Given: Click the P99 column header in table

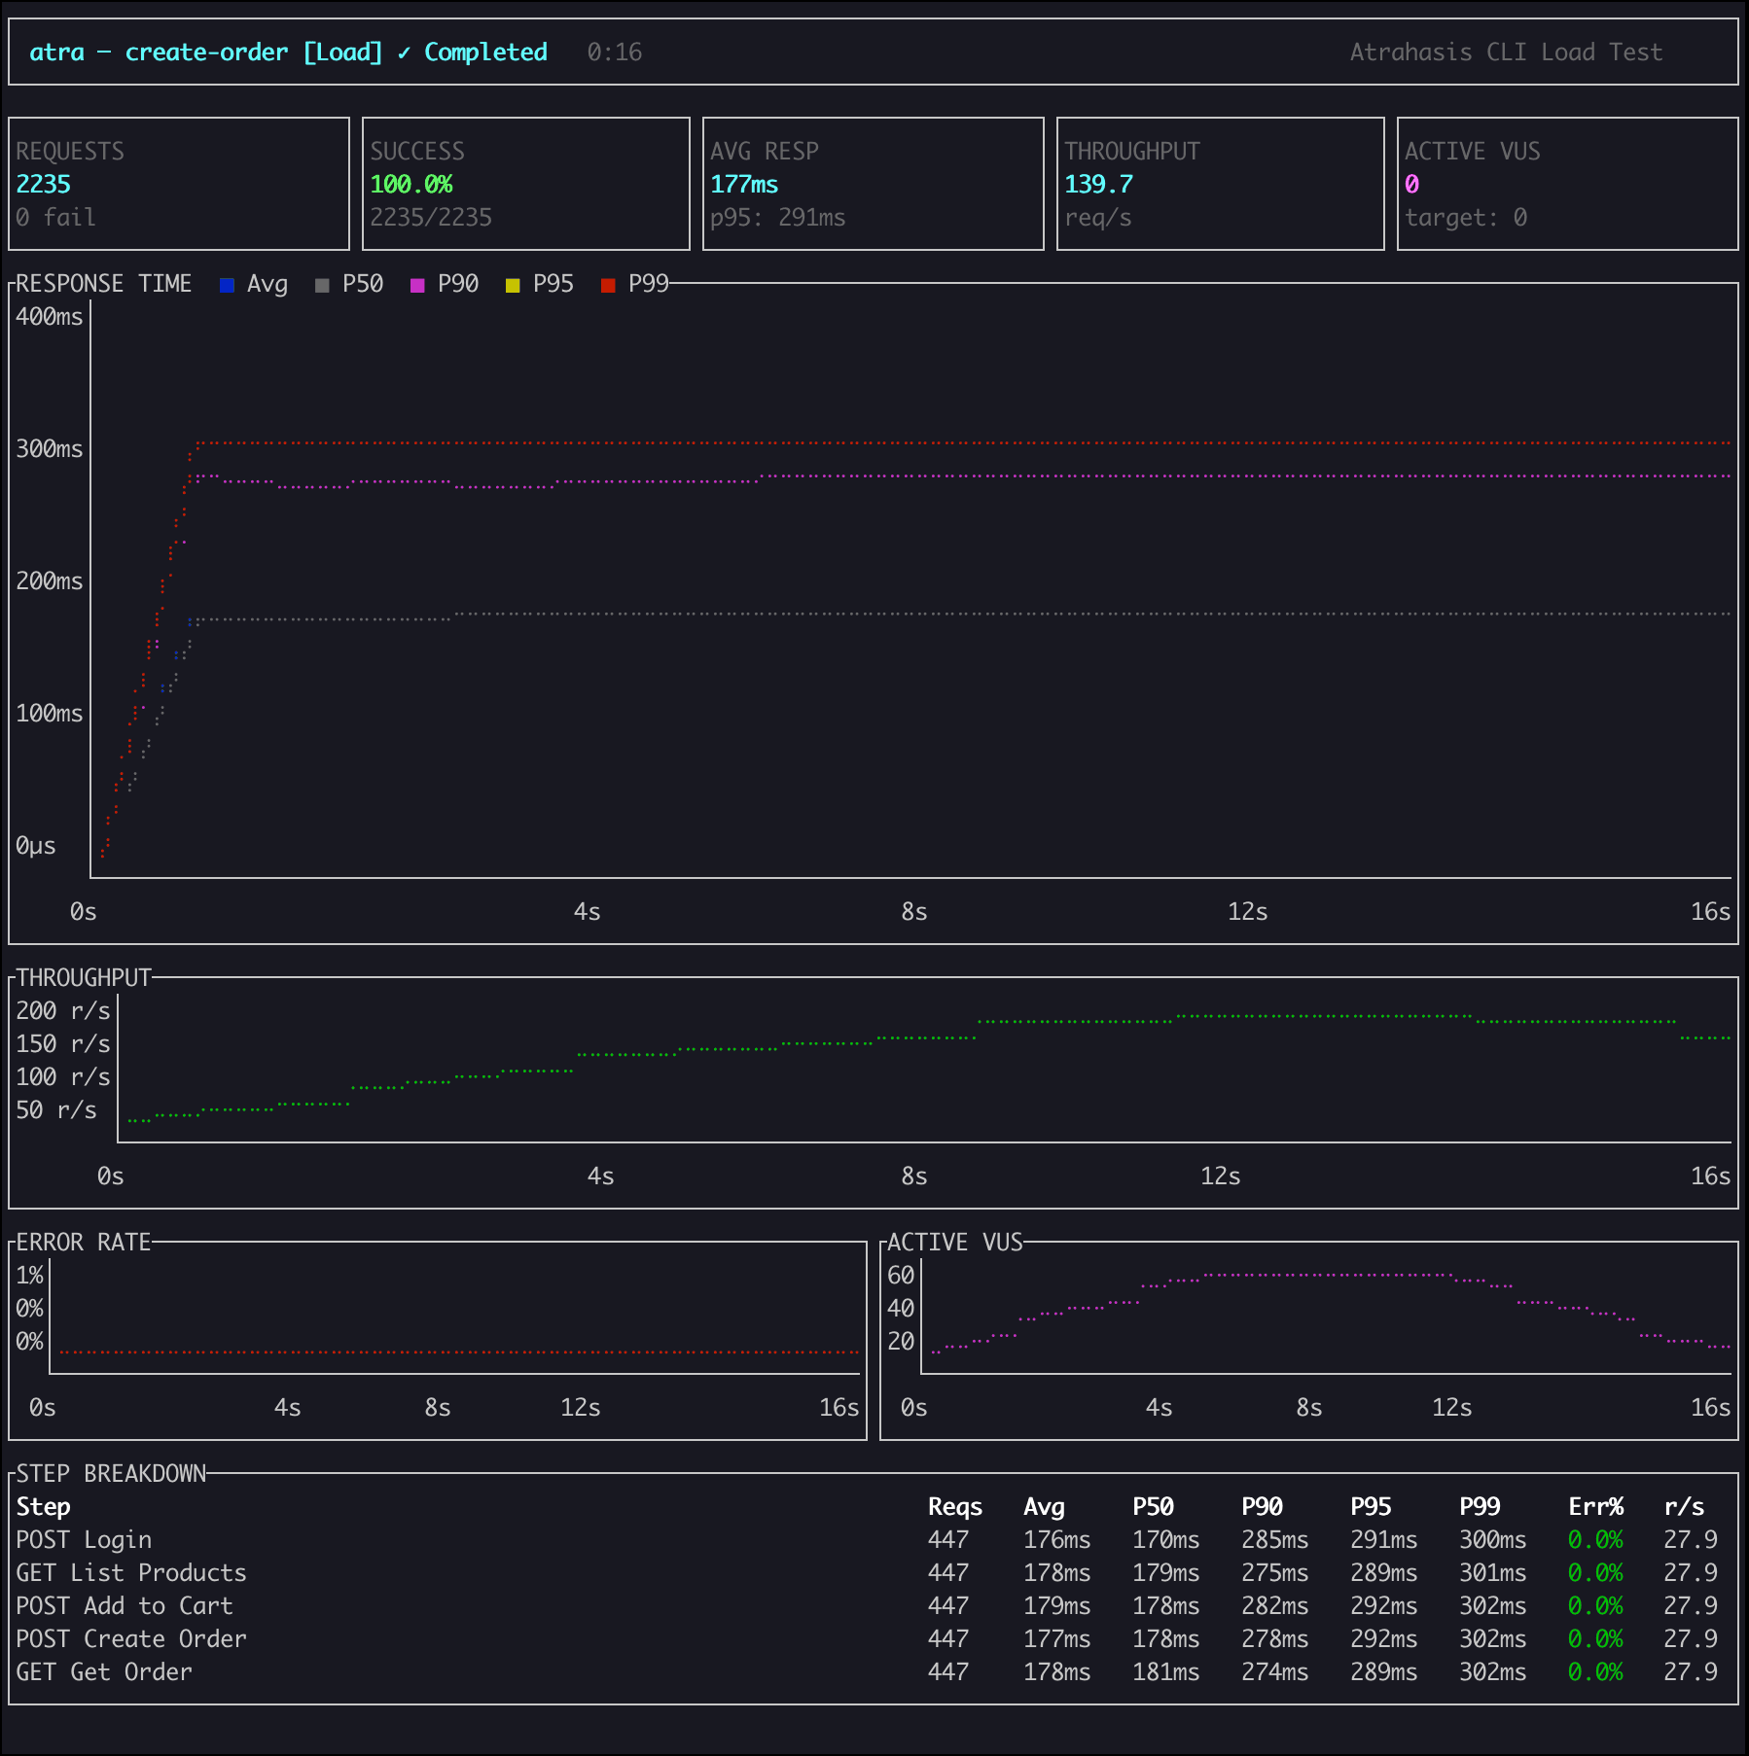Looking at the screenshot, I should (x=1480, y=1507).
